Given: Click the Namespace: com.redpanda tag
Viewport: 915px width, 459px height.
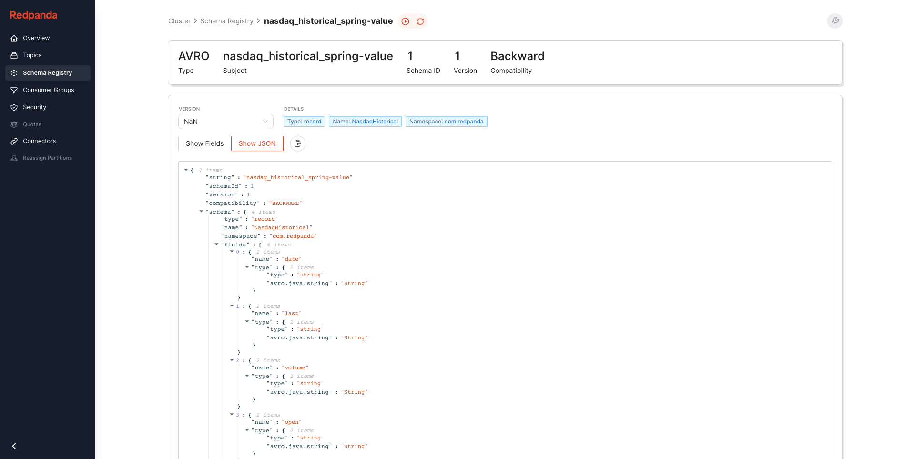Looking at the screenshot, I should (x=446, y=122).
